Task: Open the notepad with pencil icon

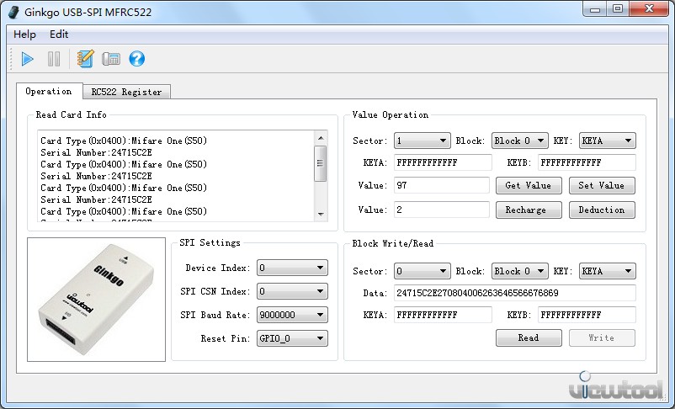Action: (x=85, y=59)
